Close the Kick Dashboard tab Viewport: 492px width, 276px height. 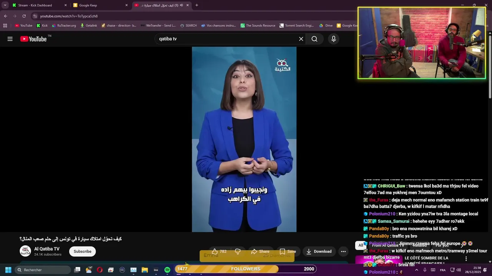[x=65, y=5]
